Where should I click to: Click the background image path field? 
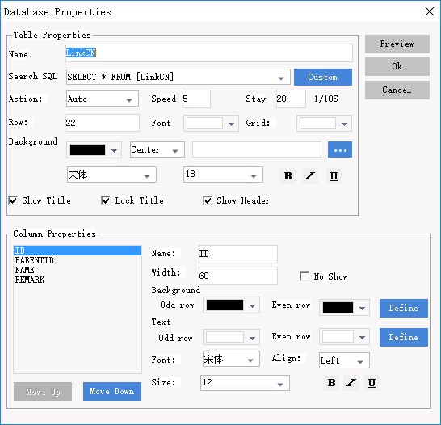pos(257,149)
